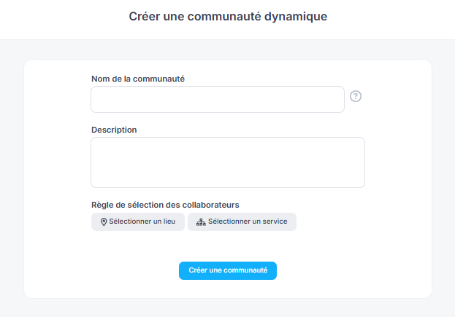455x317 pixels.
Task: Click the word communauté in the blue button
Action: 245,270
